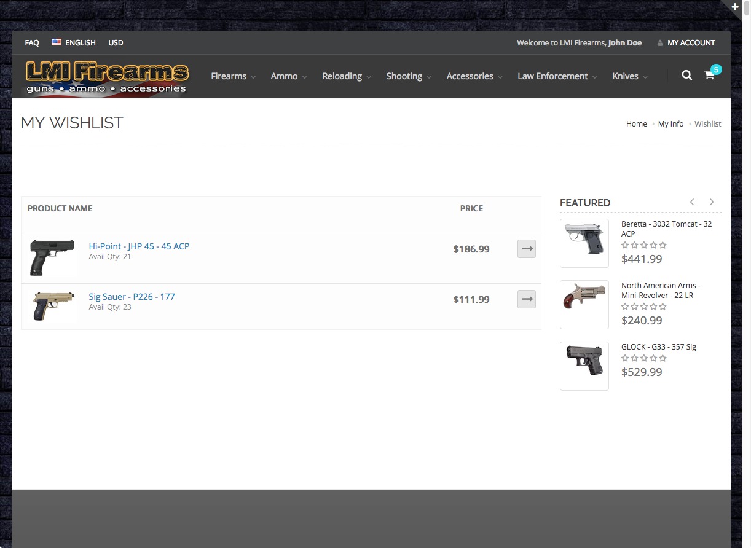Click the $186.99 price
The width and height of the screenshot is (751, 548).
(471, 249)
